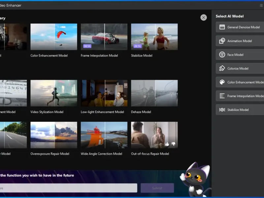Screen dimensions: 264x198
Task: Click the 'Dehaze Model' label
Action: pos(141,112)
